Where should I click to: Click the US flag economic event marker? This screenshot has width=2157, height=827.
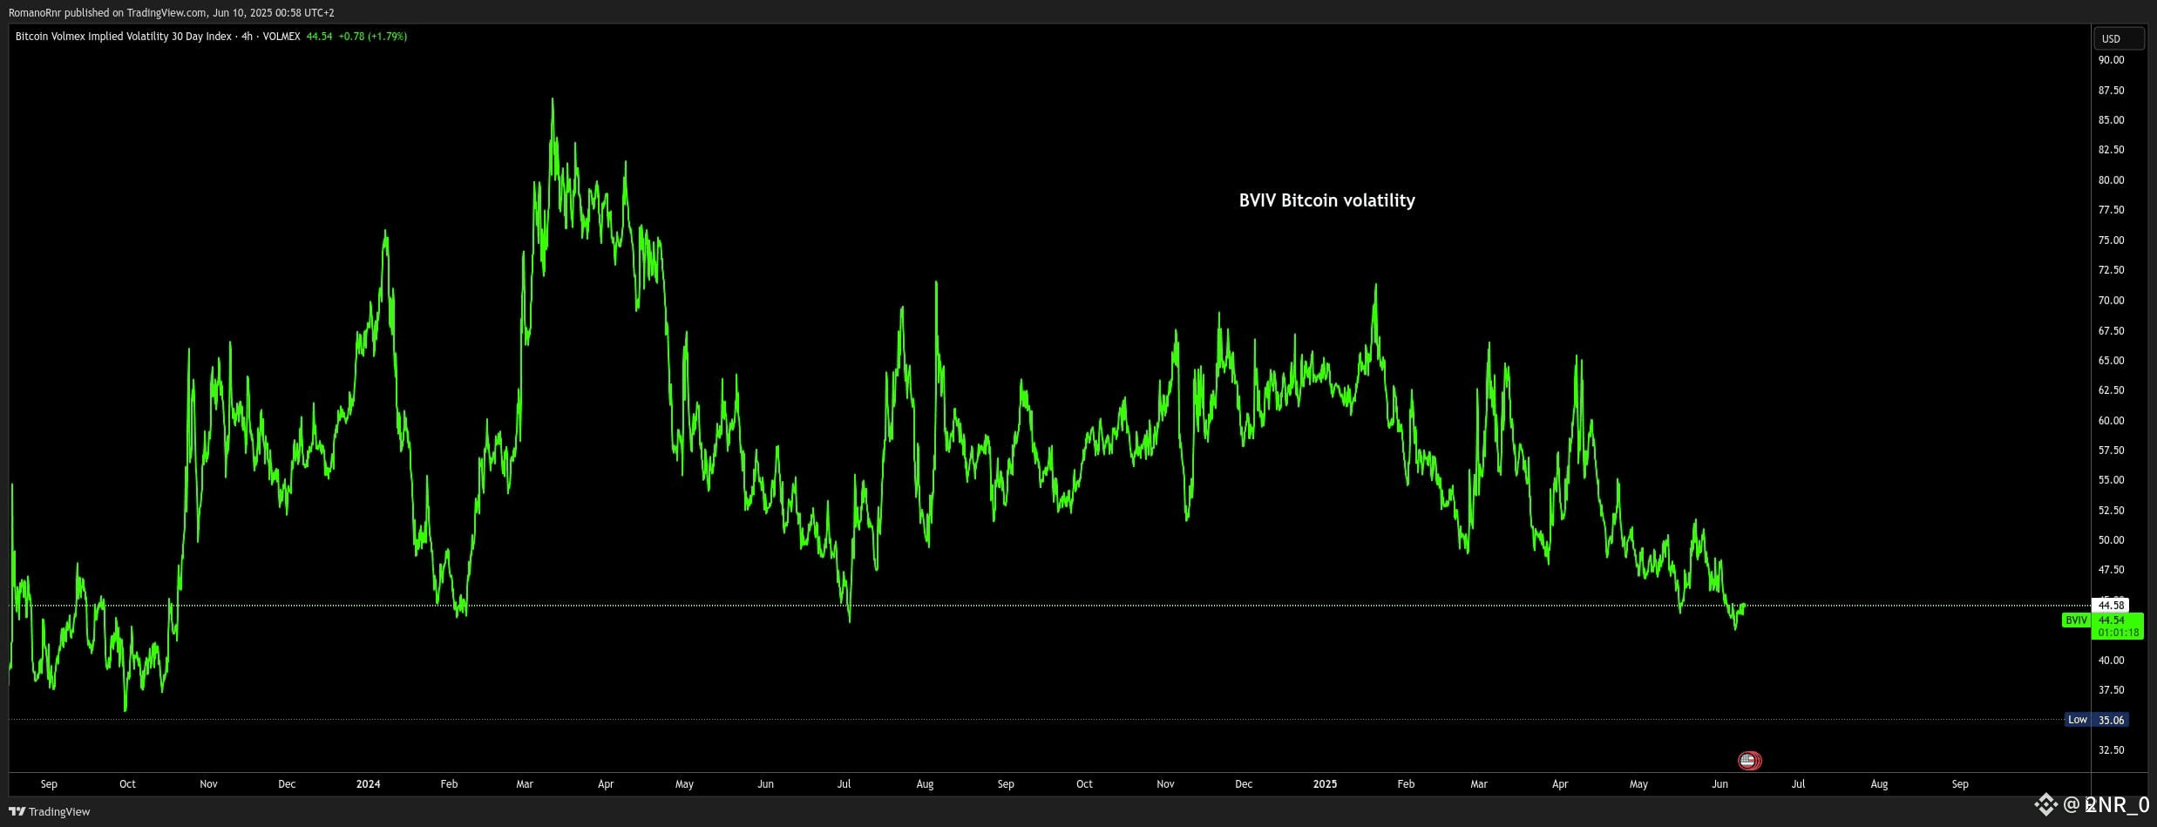1749,761
